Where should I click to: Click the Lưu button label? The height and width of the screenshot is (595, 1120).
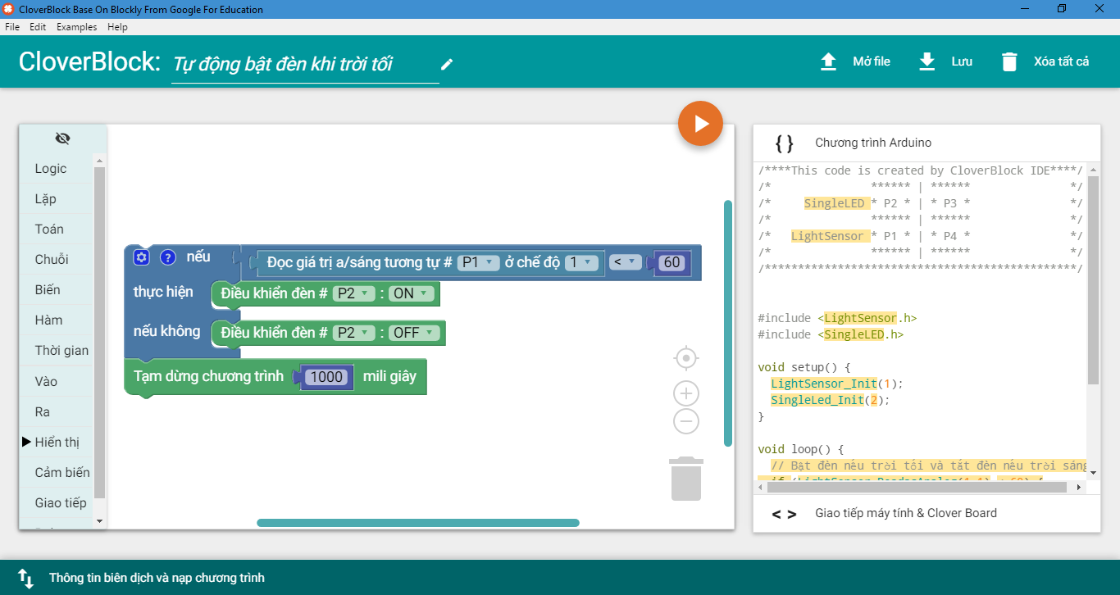click(x=962, y=62)
